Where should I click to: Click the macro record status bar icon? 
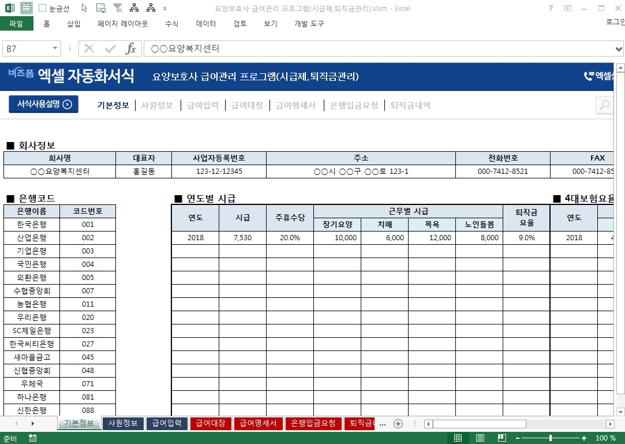33,438
